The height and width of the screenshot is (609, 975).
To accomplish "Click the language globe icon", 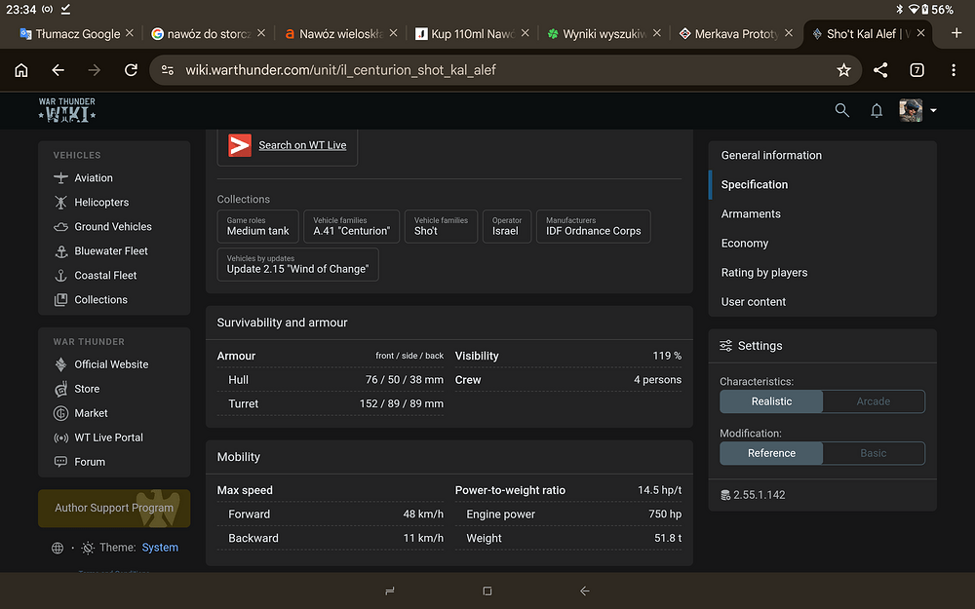I will click(58, 548).
